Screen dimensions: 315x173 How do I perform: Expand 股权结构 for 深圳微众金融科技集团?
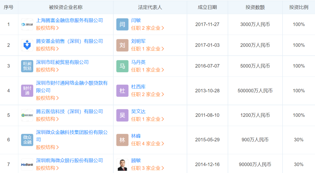click(x=48, y=147)
